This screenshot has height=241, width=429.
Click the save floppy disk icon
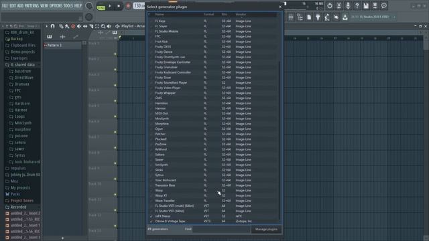(366, 6)
